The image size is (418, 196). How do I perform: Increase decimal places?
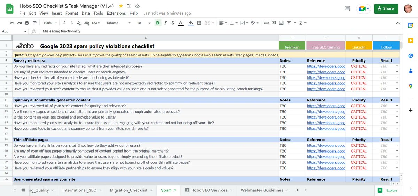[x=87, y=23]
